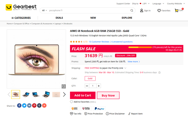Click the promo stock progress bar
This screenshot has height=119, width=188.
point(140,47)
